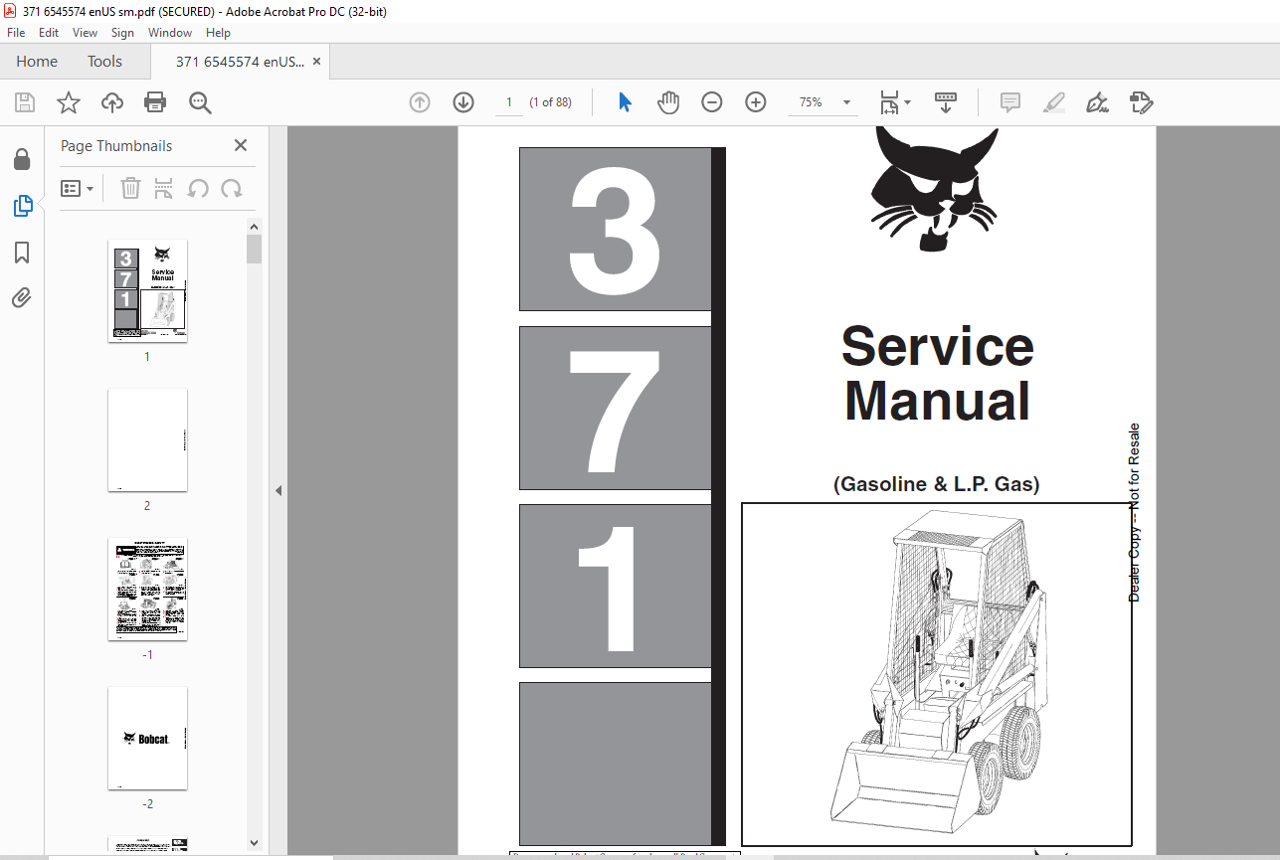Click the scrolling mode keyboard icon

[945, 102]
